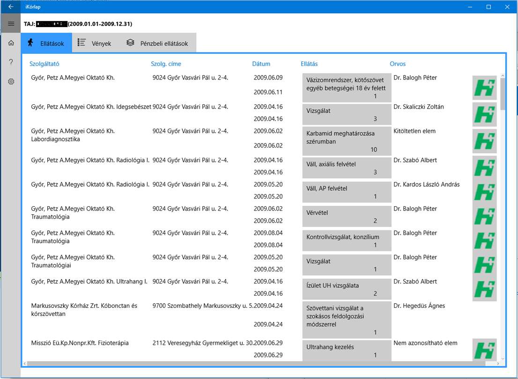
Task: Go to the Home icon in sidebar
Action: point(11,43)
